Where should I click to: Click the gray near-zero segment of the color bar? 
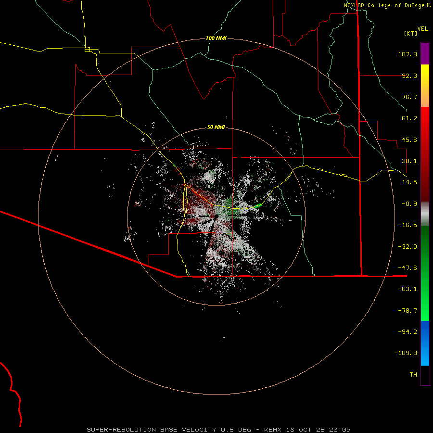(x=425, y=214)
